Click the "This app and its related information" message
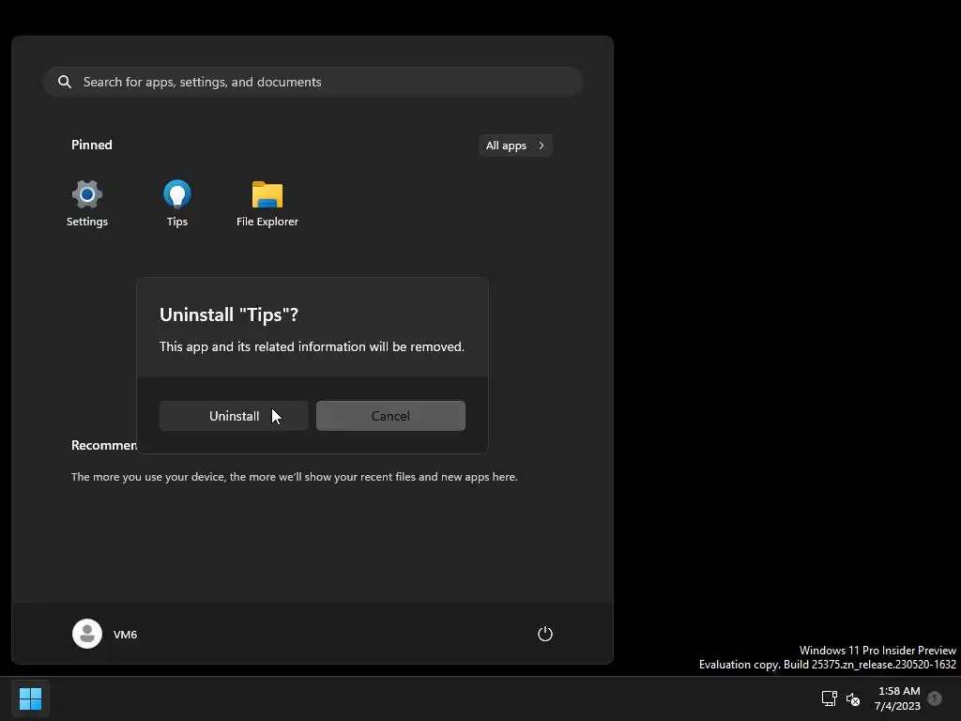961x721 pixels. click(312, 346)
